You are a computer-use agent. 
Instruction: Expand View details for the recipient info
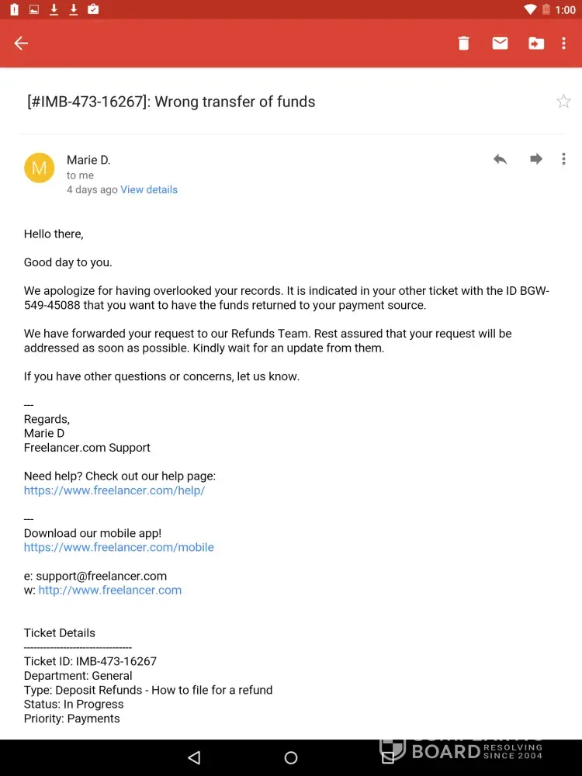(149, 189)
